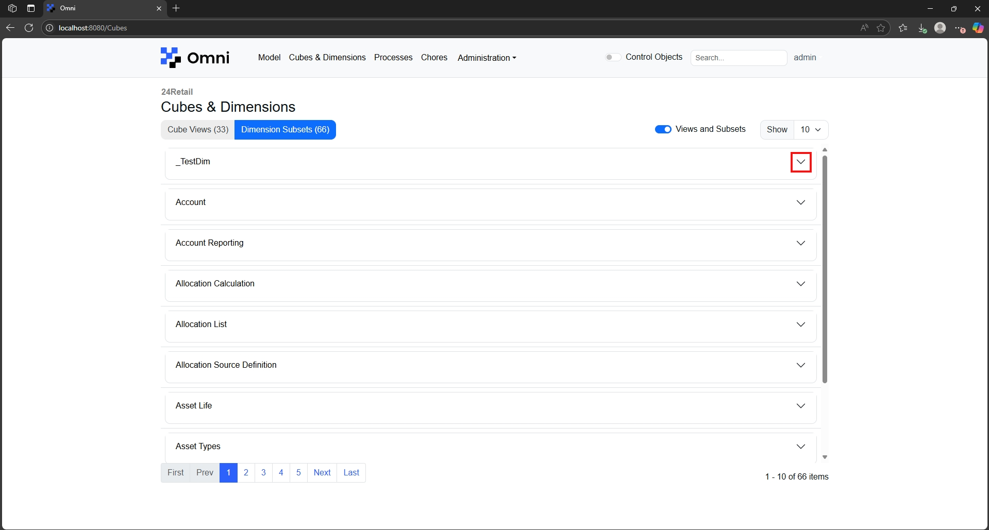Add page to favorites star icon
Image resolution: width=989 pixels, height=530 pixels.
[881, 28]
